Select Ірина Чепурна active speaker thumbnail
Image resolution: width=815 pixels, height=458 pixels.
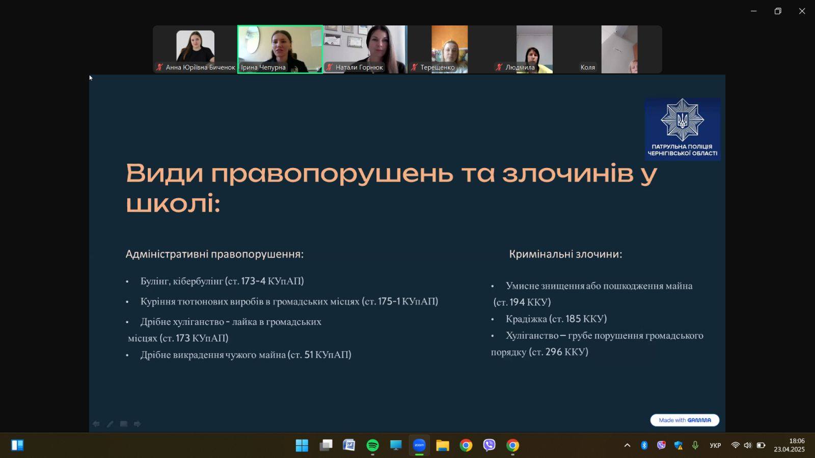[280, 49]
